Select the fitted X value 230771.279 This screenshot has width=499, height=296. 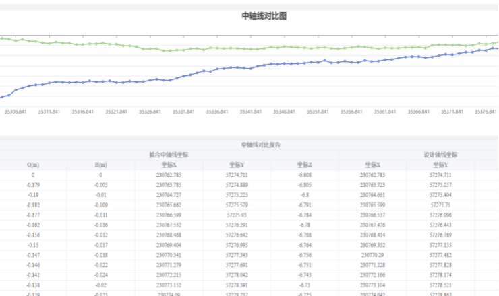[169, 265]
